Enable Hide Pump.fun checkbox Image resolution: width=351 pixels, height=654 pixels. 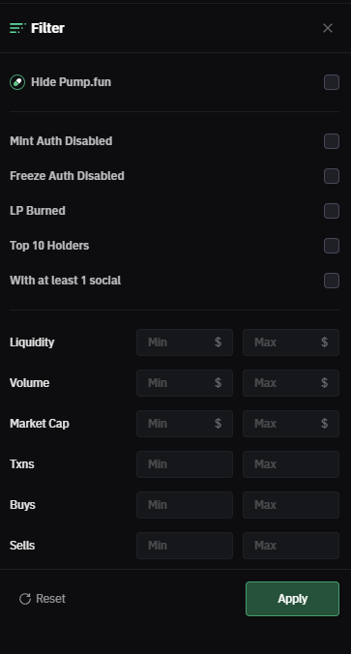(332, 82)
